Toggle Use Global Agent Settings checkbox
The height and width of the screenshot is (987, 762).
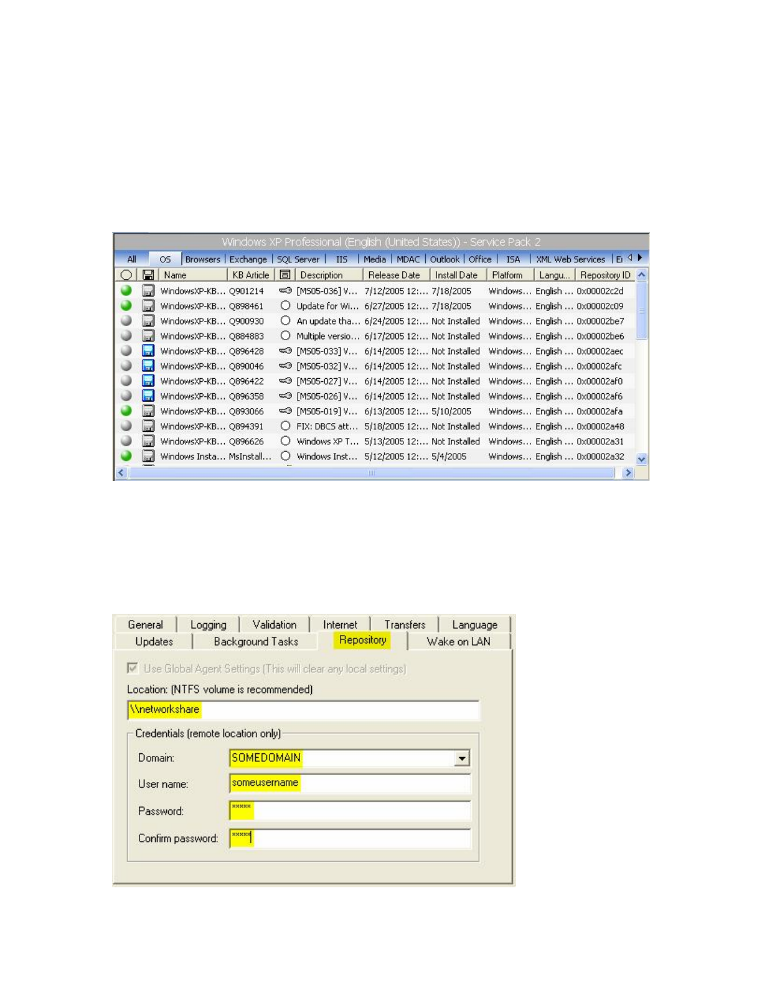(x=133, y=668)
